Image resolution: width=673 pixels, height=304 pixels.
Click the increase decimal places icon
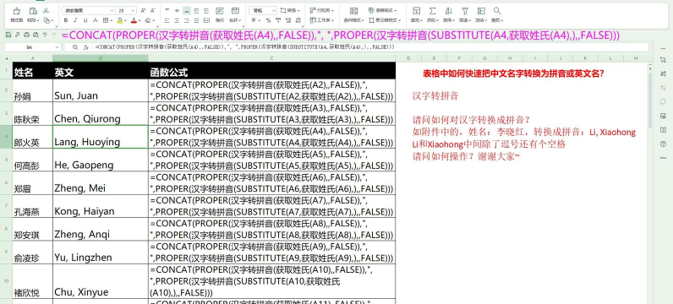[x=288, y=20]
